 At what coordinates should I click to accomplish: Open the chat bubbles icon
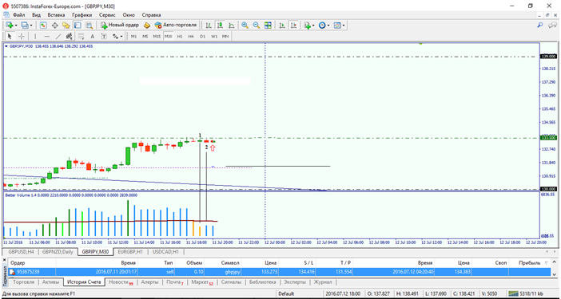552,25
